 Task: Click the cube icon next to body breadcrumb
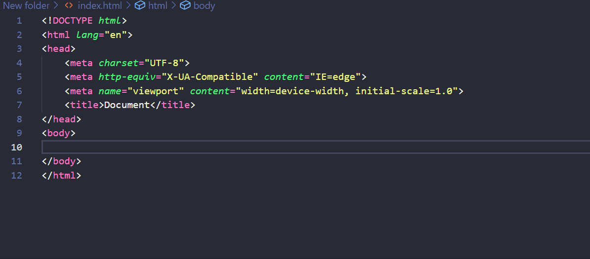tap(185, 5)
